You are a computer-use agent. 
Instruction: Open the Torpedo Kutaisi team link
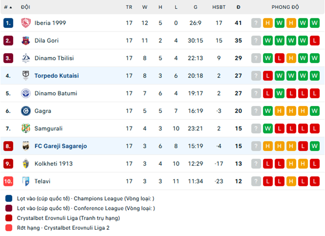click(57, 76)
